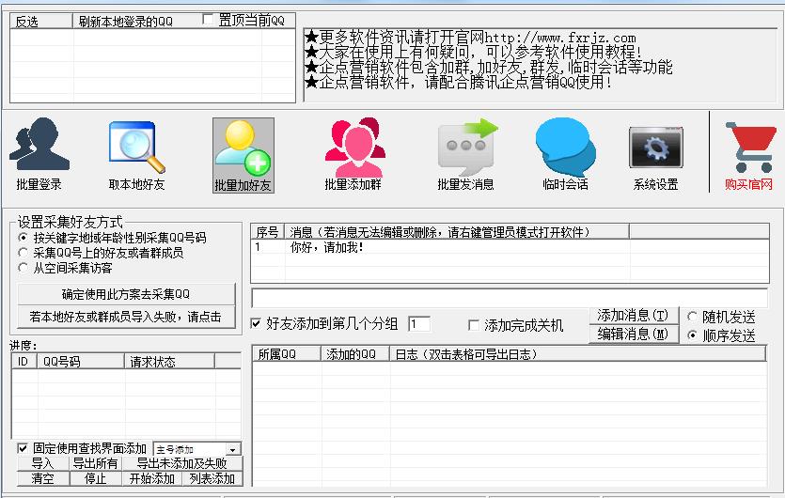Image resolution: width=785 pixels, height=498 pixels.
Task: Open the 批量发消息 message icon
Action: click(466, 155)
